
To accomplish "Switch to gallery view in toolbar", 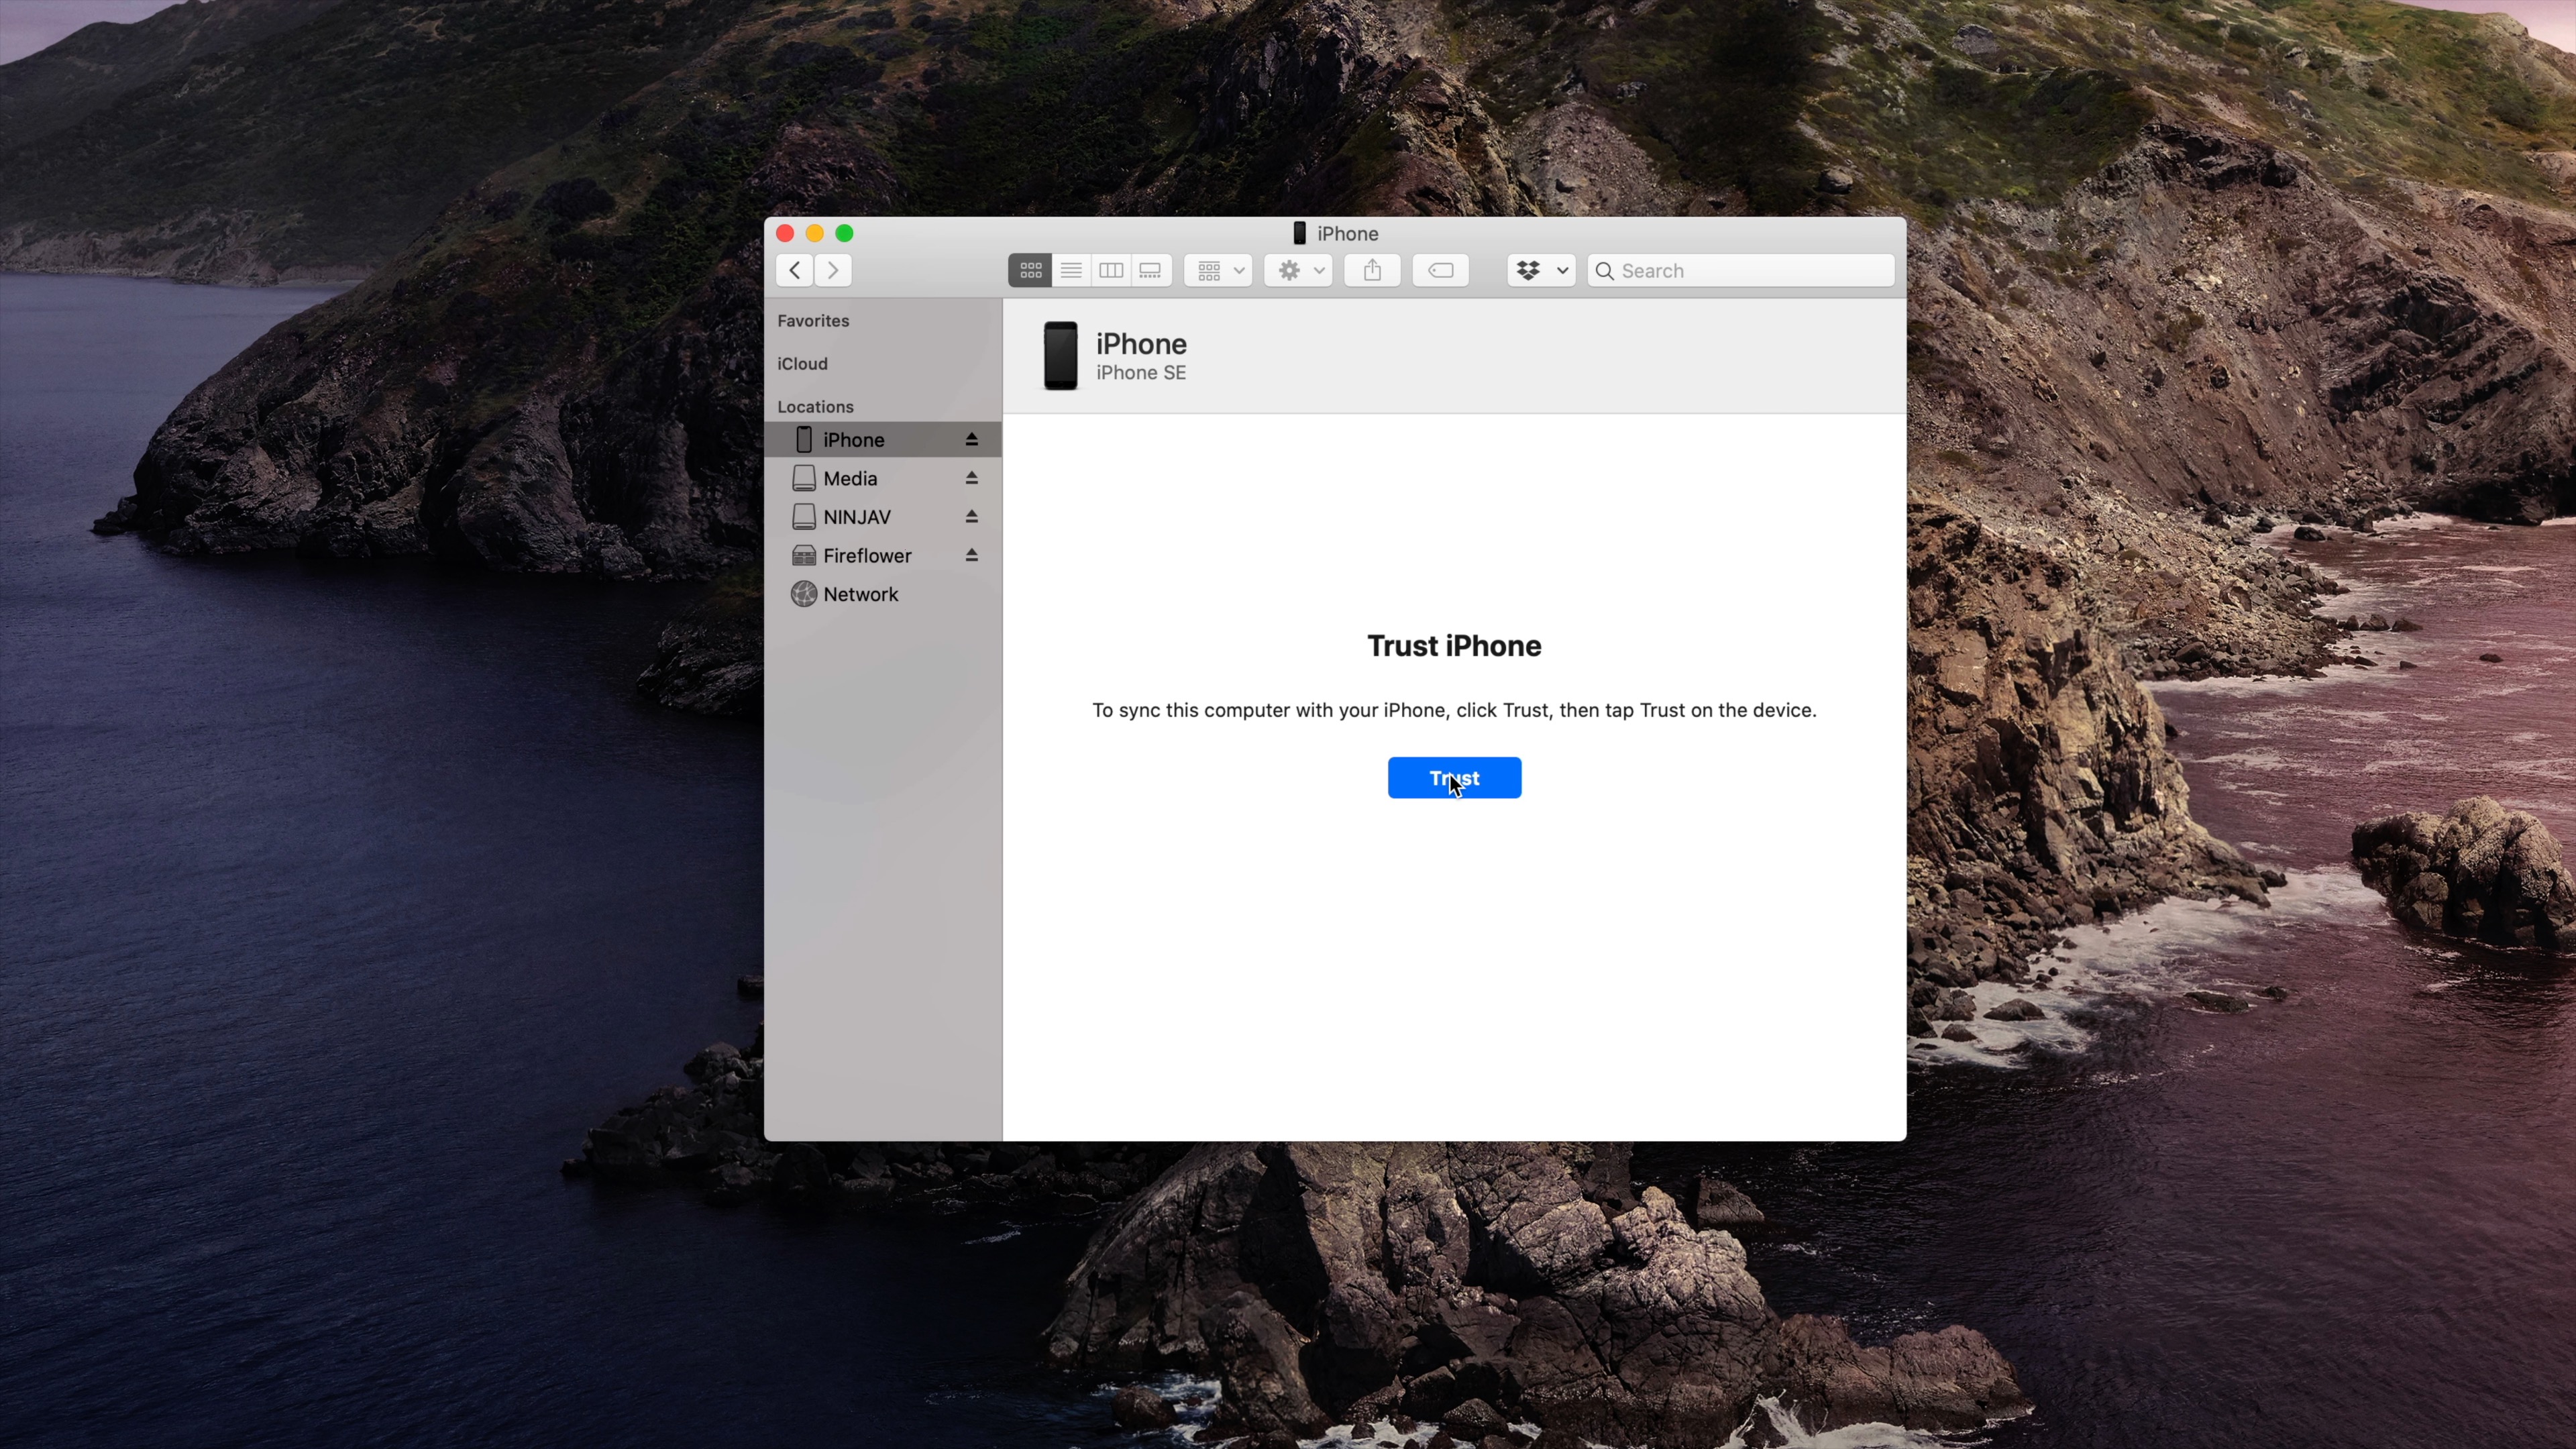I will (x=1150, y=270).
